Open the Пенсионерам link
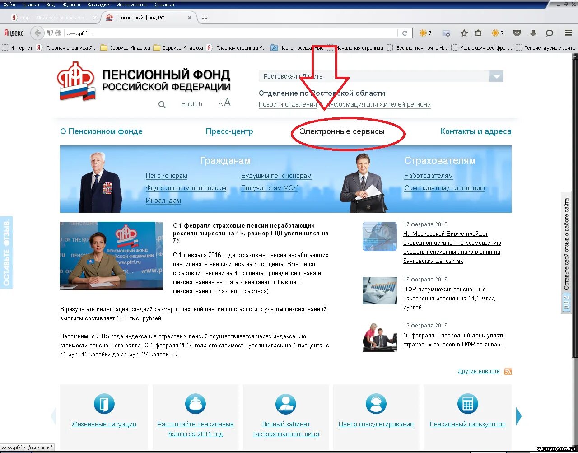The image size is (578, 453). [167, 176]
